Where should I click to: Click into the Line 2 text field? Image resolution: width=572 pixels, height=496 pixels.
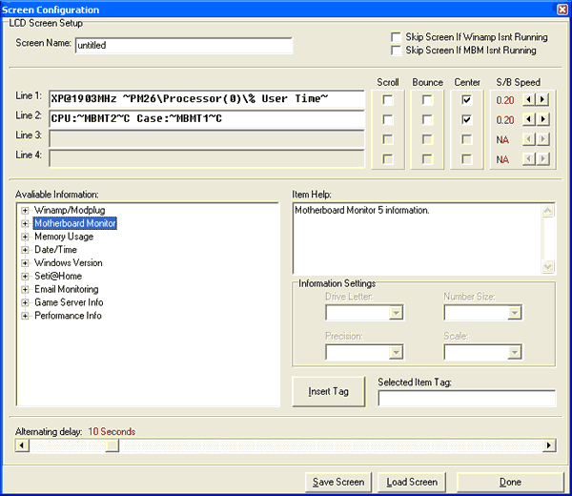(x=207, y=118)
